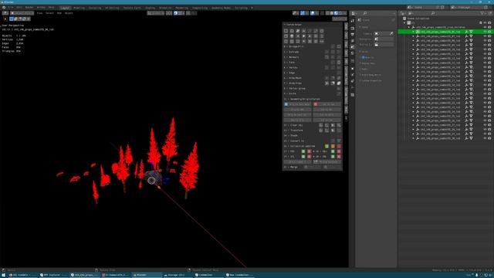Open the Tool tab in Properties editor
Viewport: 494px width, 278px height.
pos(353,21)
